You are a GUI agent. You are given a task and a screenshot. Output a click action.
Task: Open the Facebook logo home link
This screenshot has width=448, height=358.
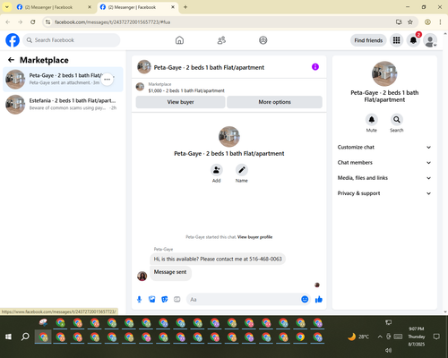[x=13, y=40]
